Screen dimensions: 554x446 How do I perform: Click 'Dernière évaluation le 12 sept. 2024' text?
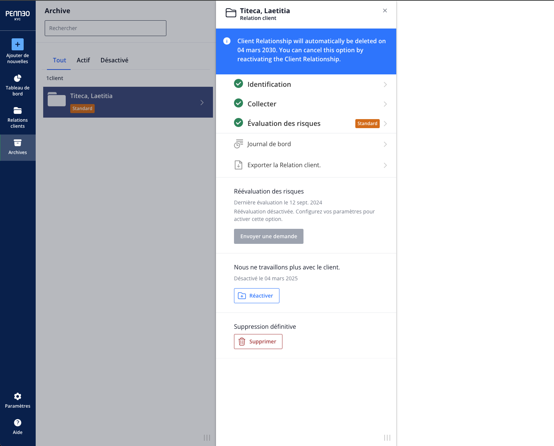point(278,203)
